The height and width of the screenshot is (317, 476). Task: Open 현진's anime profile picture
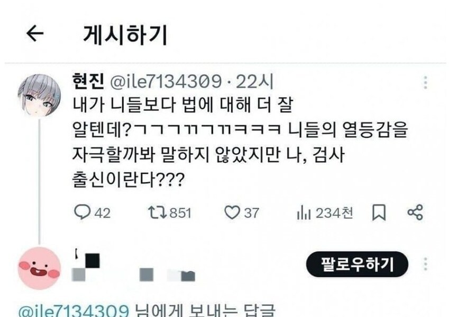pos(39,96)
